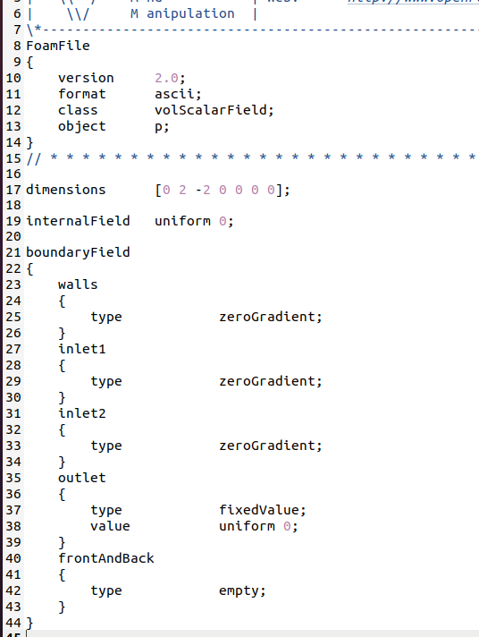Click line number 21 in the gutter

pos(13,252)
